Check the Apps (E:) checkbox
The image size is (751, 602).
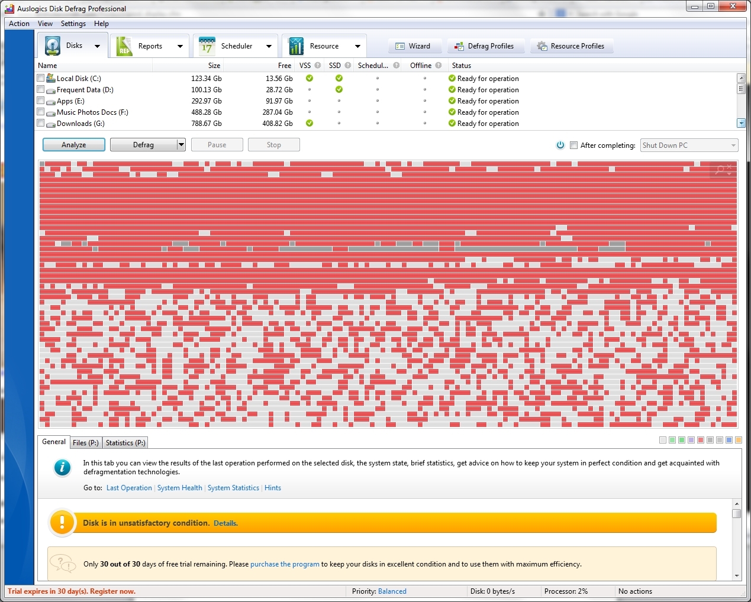(41, 101)
